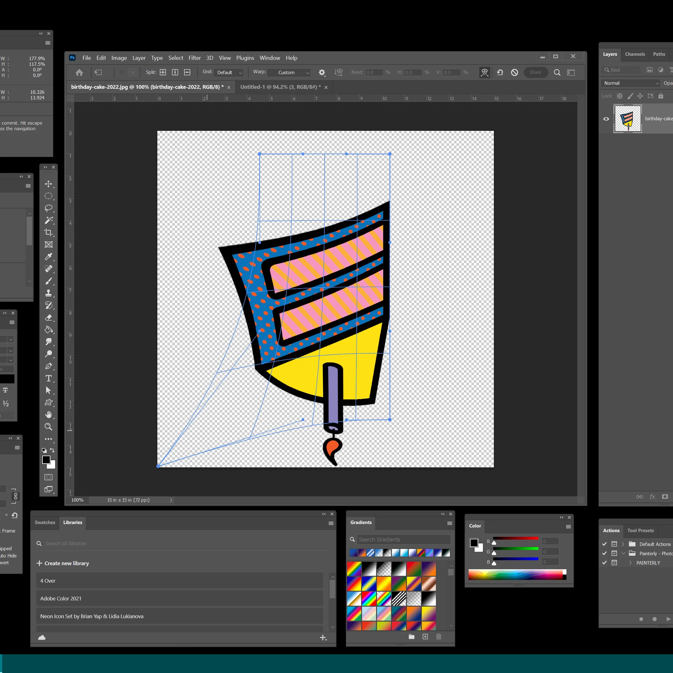Toggle the PAINTERLY action checkmark

pos(604,563)
